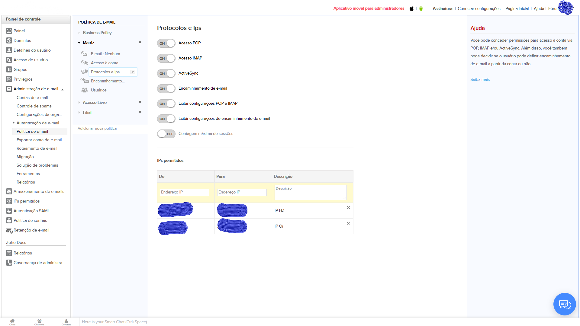Turn off the Acesso POP toggle

(x=166, y=43)
